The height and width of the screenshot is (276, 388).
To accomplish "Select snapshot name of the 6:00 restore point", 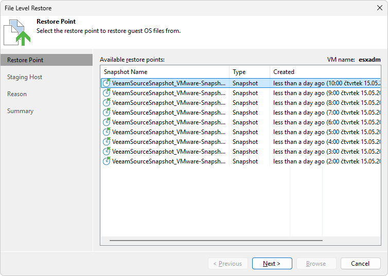I will tap(168, 122).
